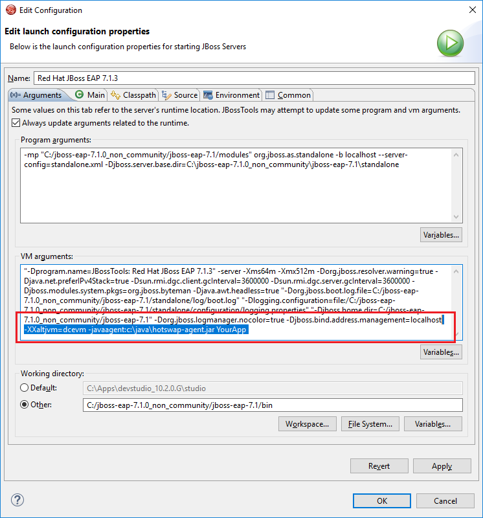Click the Other working directory path field
Viewport: 483px width, 518px height.
coord(273,405)
